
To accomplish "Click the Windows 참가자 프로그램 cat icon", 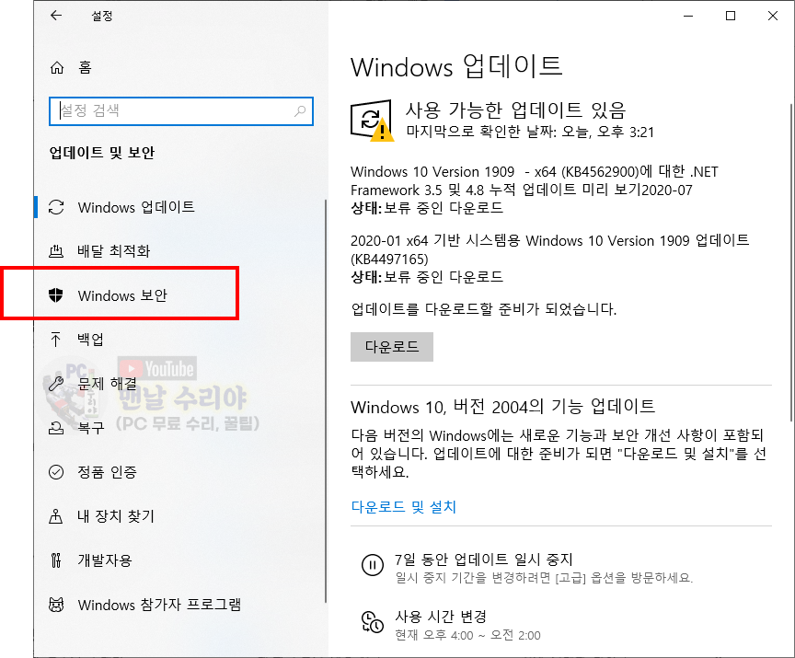I will coord(56,605).
